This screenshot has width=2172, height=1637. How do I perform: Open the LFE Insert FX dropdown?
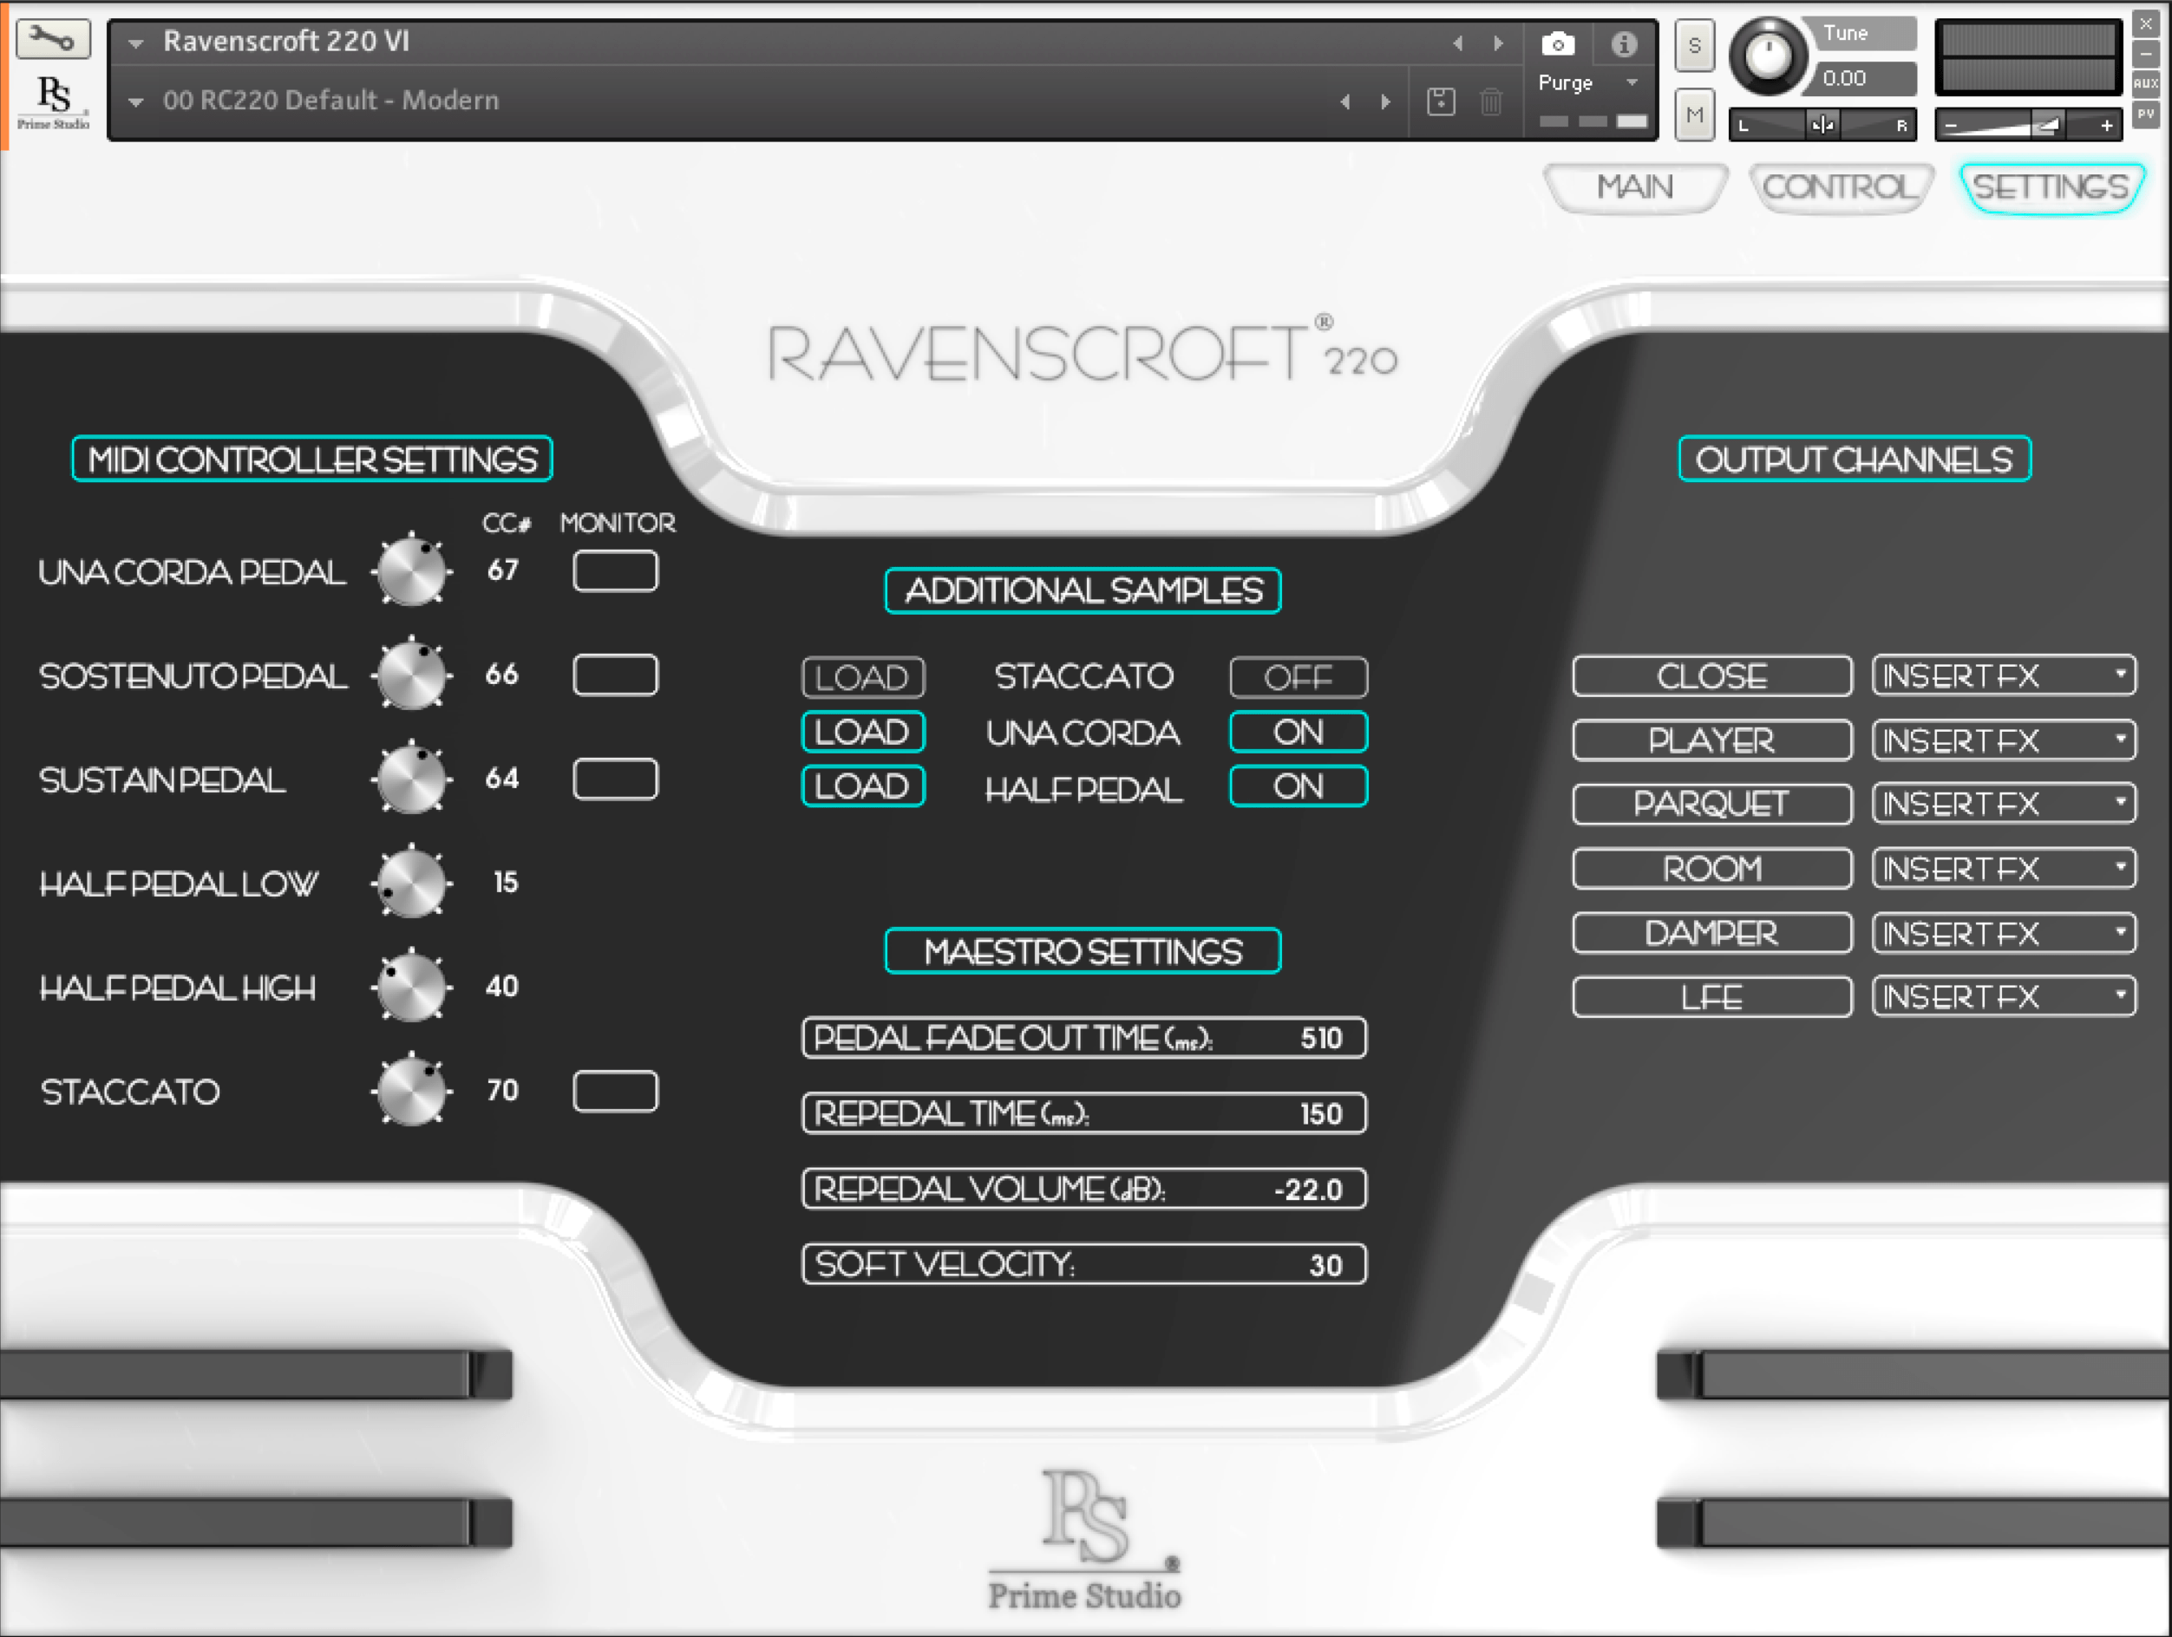(x=2003, y=997)
